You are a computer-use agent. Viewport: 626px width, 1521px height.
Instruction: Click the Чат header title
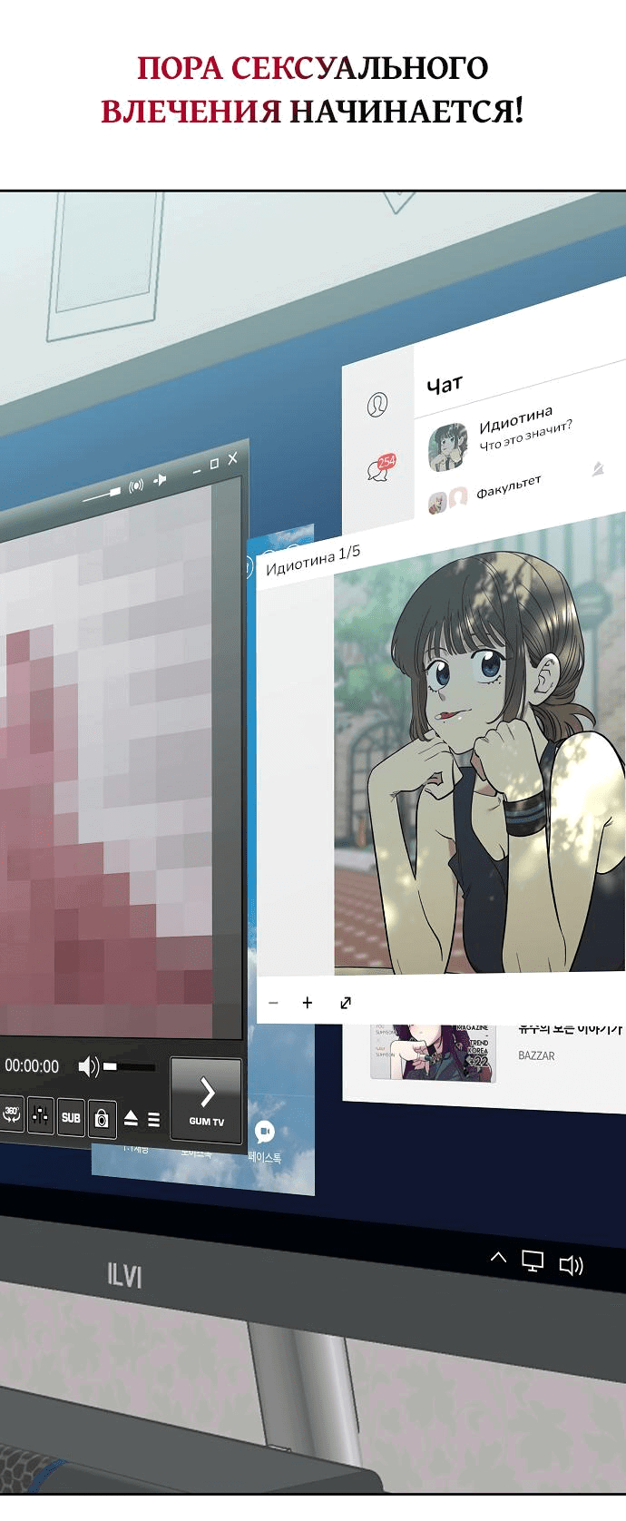pyautogui.click(x=445, y=385)
